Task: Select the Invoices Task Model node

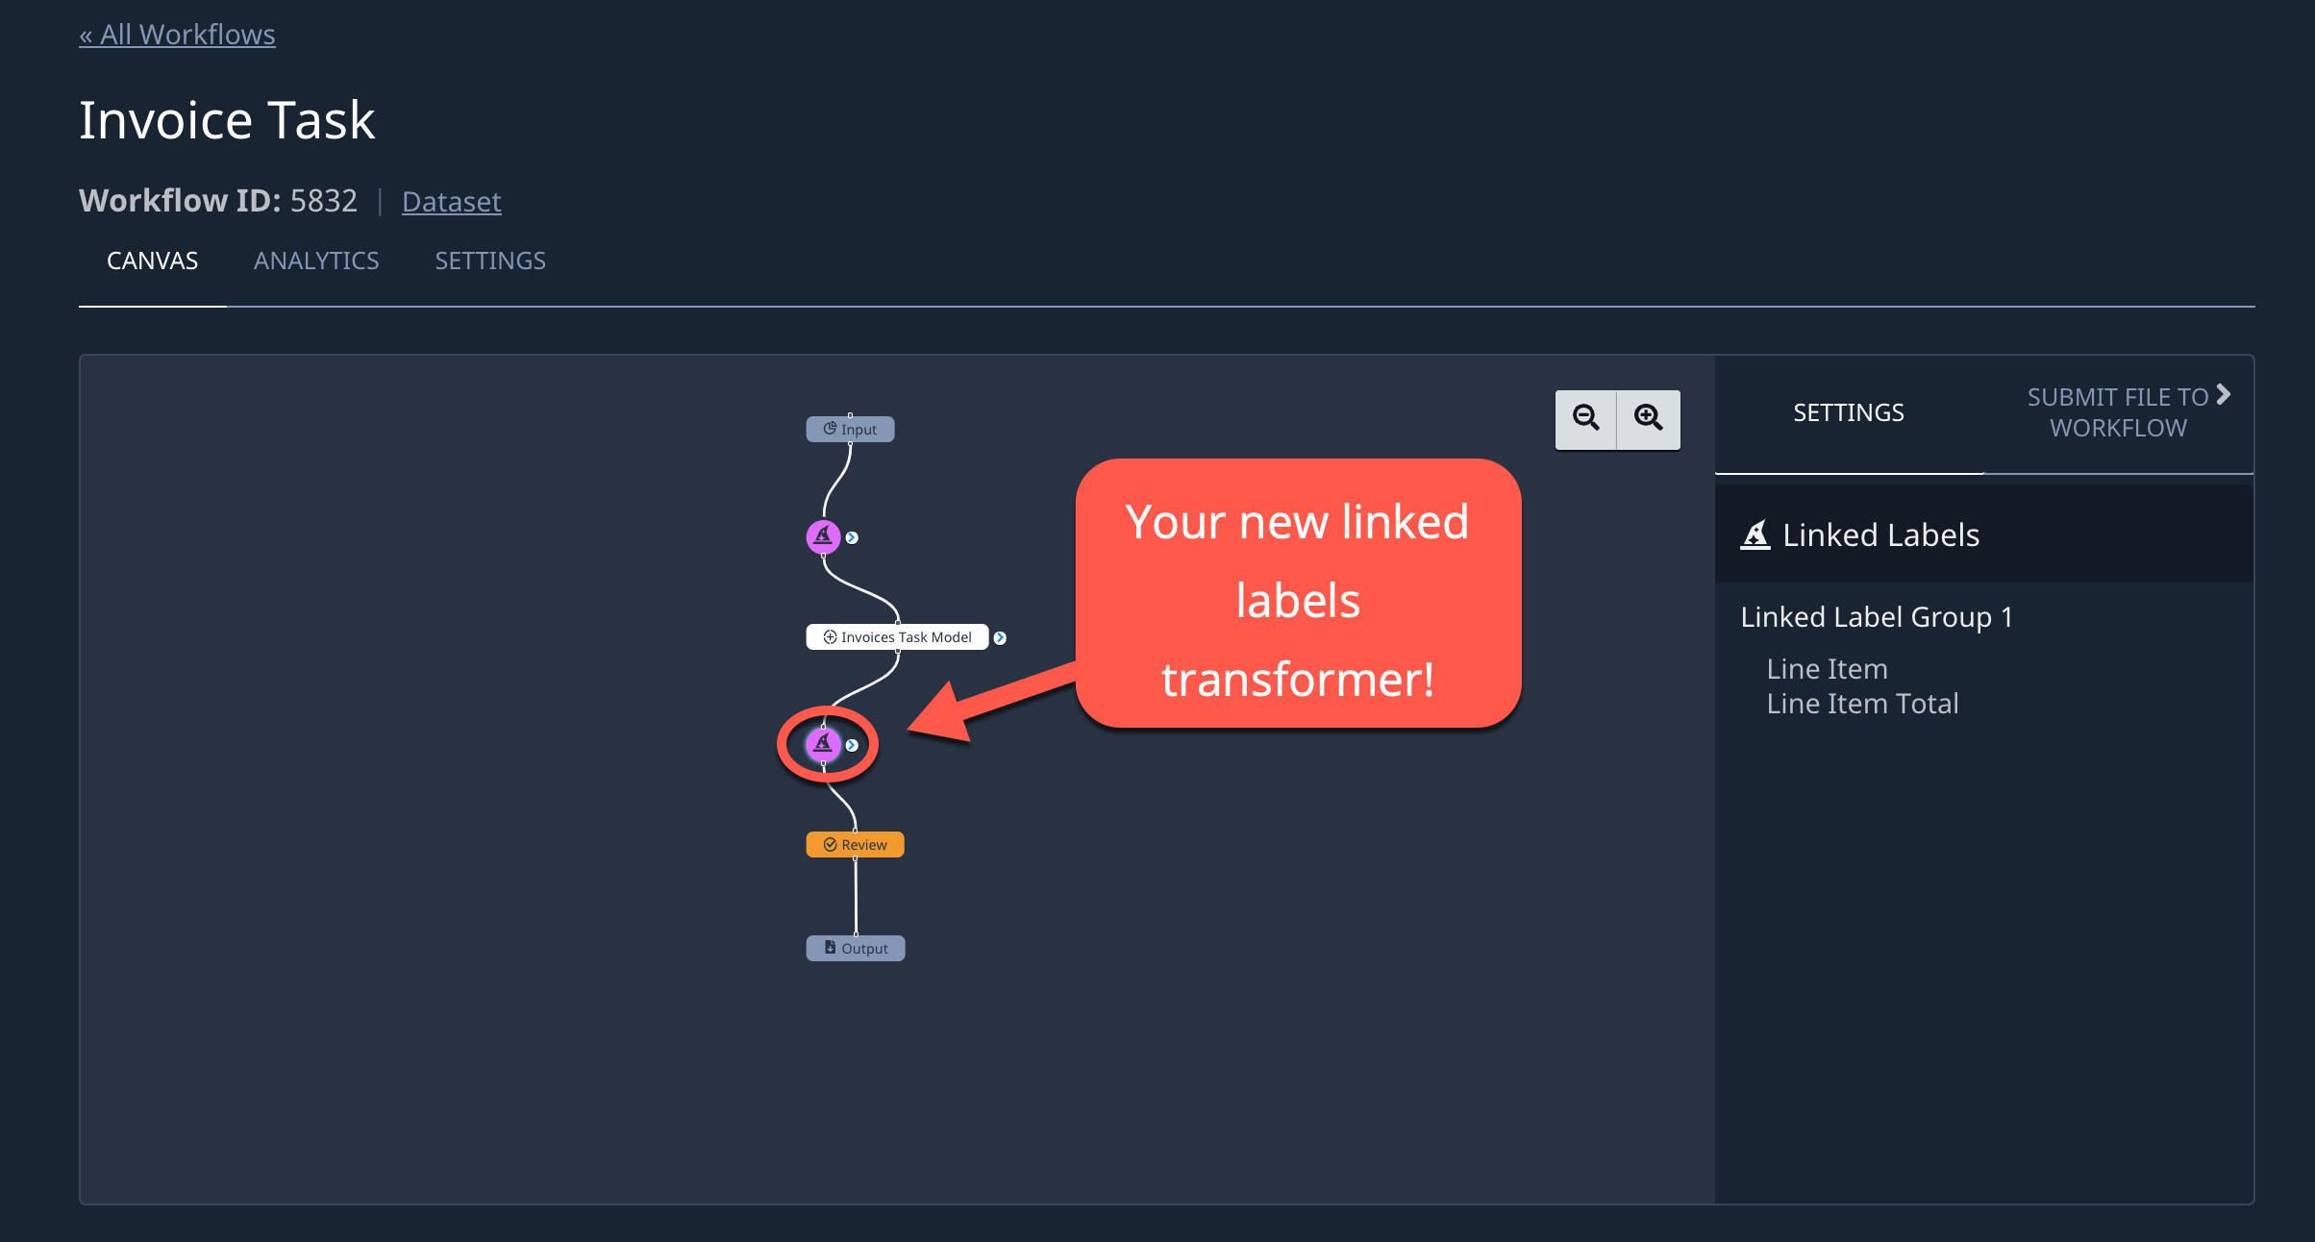Action: coord(897,636)
